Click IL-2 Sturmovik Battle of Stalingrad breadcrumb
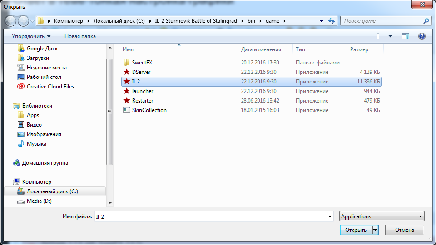This screenshot has width=436, height=245. (x=196, y=21)
